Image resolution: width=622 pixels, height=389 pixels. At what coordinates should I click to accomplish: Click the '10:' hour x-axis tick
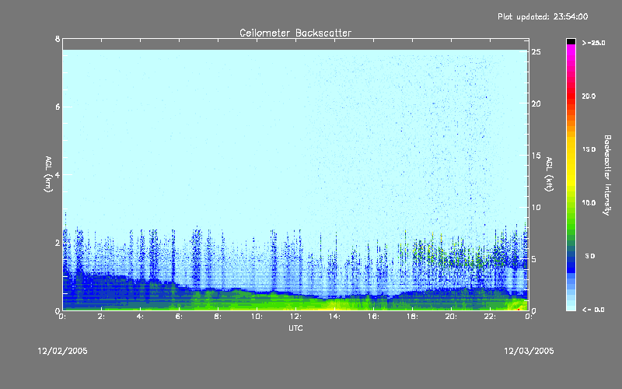click(x=257, y=317)
